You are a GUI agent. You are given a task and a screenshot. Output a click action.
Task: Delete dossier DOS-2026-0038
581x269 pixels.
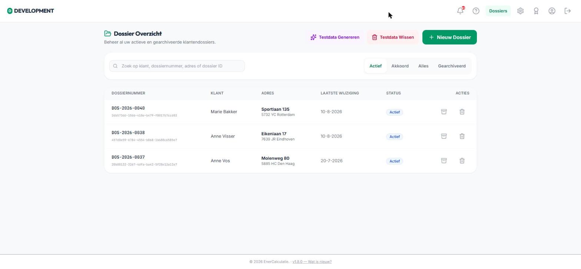click(x=462, y=136)
